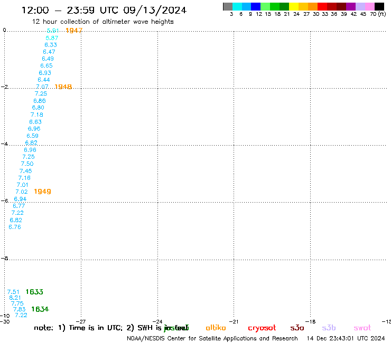Select the s3a satellite legend label

click(297, 328)
